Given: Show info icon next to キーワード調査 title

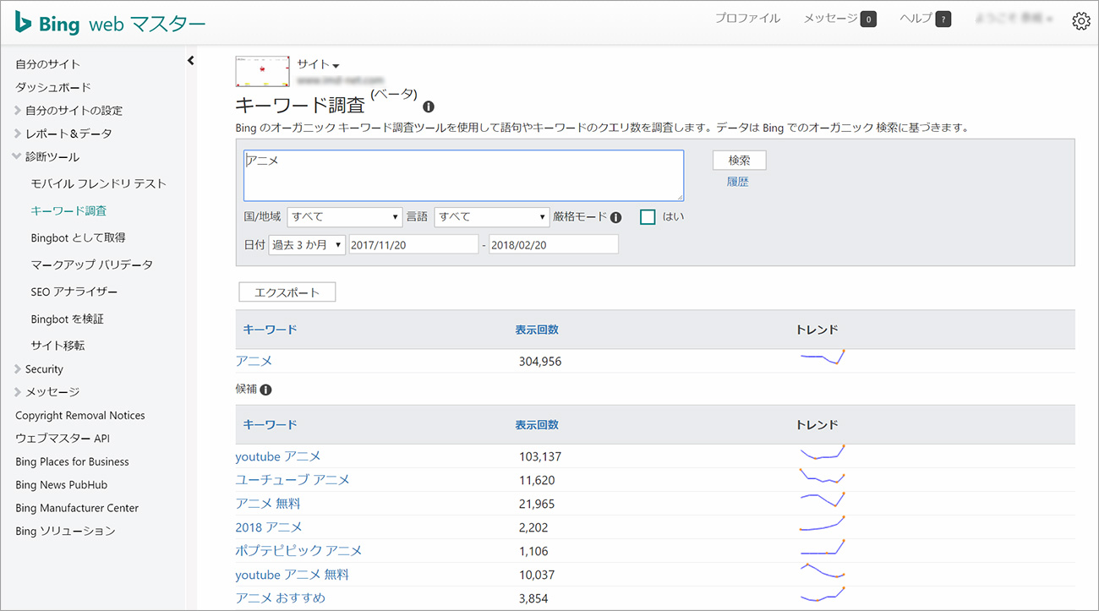Looking at the screenshot, I should [x=429, y=107].
